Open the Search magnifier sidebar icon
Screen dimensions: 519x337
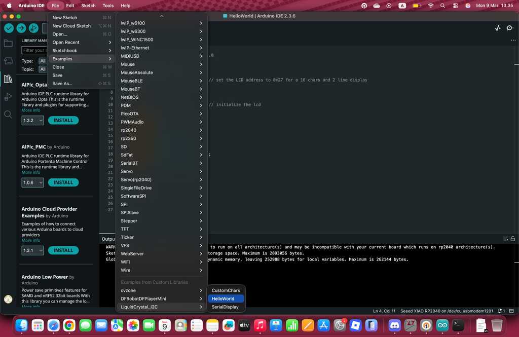tap(8, 115)
